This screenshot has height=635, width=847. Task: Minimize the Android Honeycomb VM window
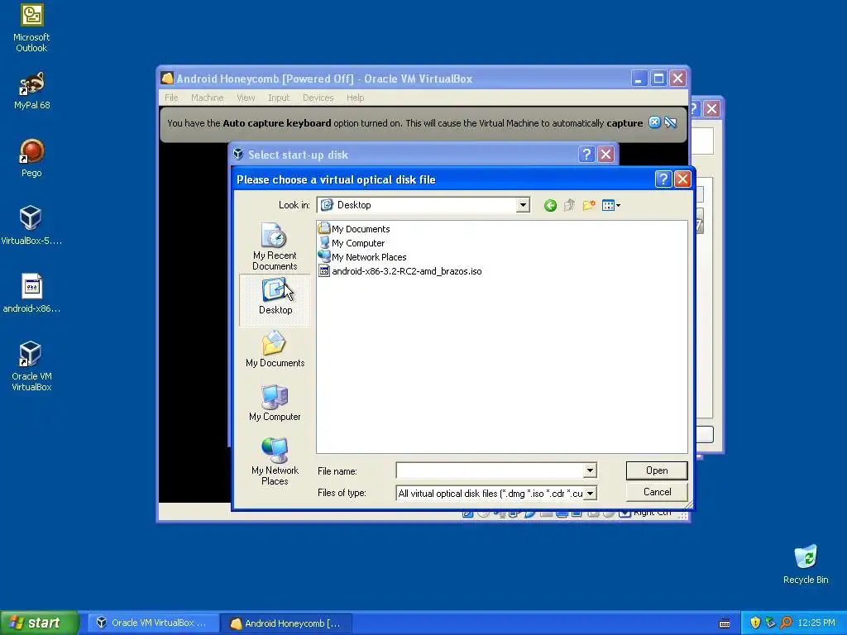(x=639, y=79)
